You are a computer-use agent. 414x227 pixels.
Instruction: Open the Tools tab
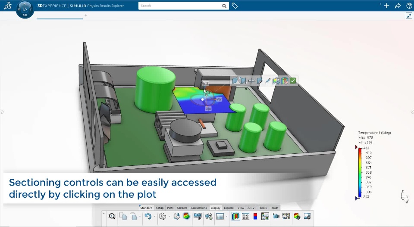tap(263, 208)
